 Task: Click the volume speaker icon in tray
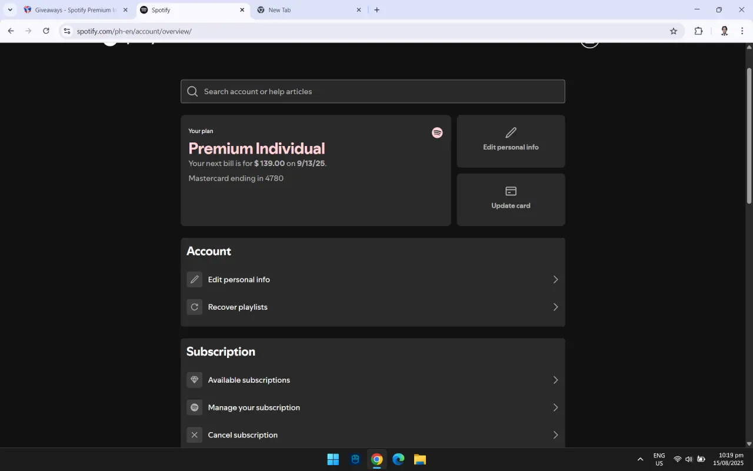coord(689,459)
